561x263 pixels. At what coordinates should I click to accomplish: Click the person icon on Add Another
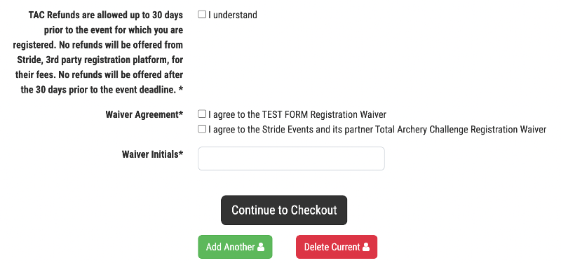(261, 247)
